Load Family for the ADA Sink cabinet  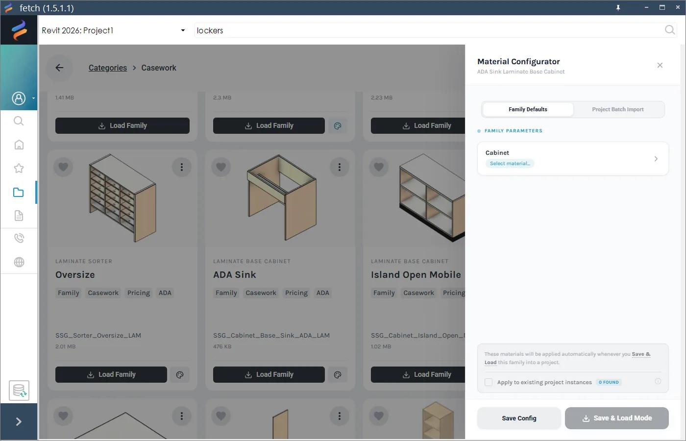[269, 375]
